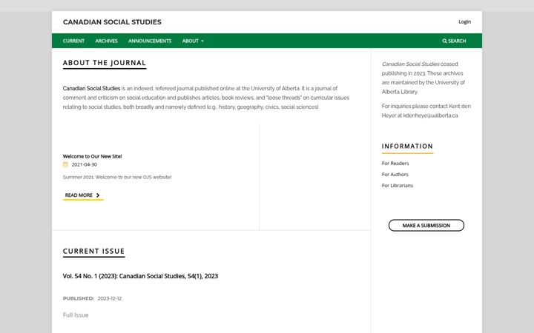This screenshot has width=534, height=333.
Task: Open the Vol. 54 No. 1 (2023) issue
Action: [140, 276]
